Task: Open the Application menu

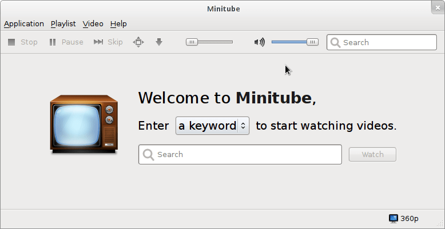Action: click(24, 24)
